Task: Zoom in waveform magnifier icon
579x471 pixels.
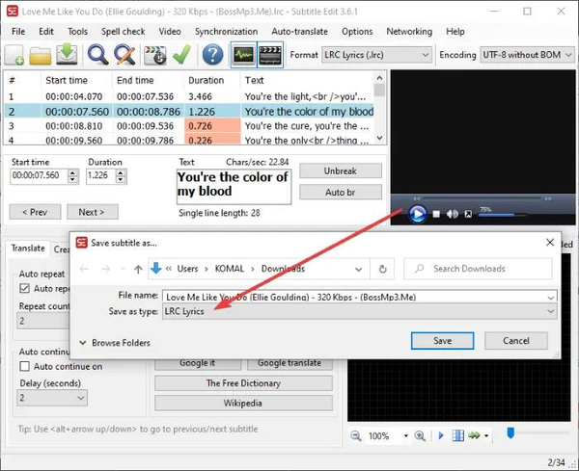Action: click(x=420, y=436)
